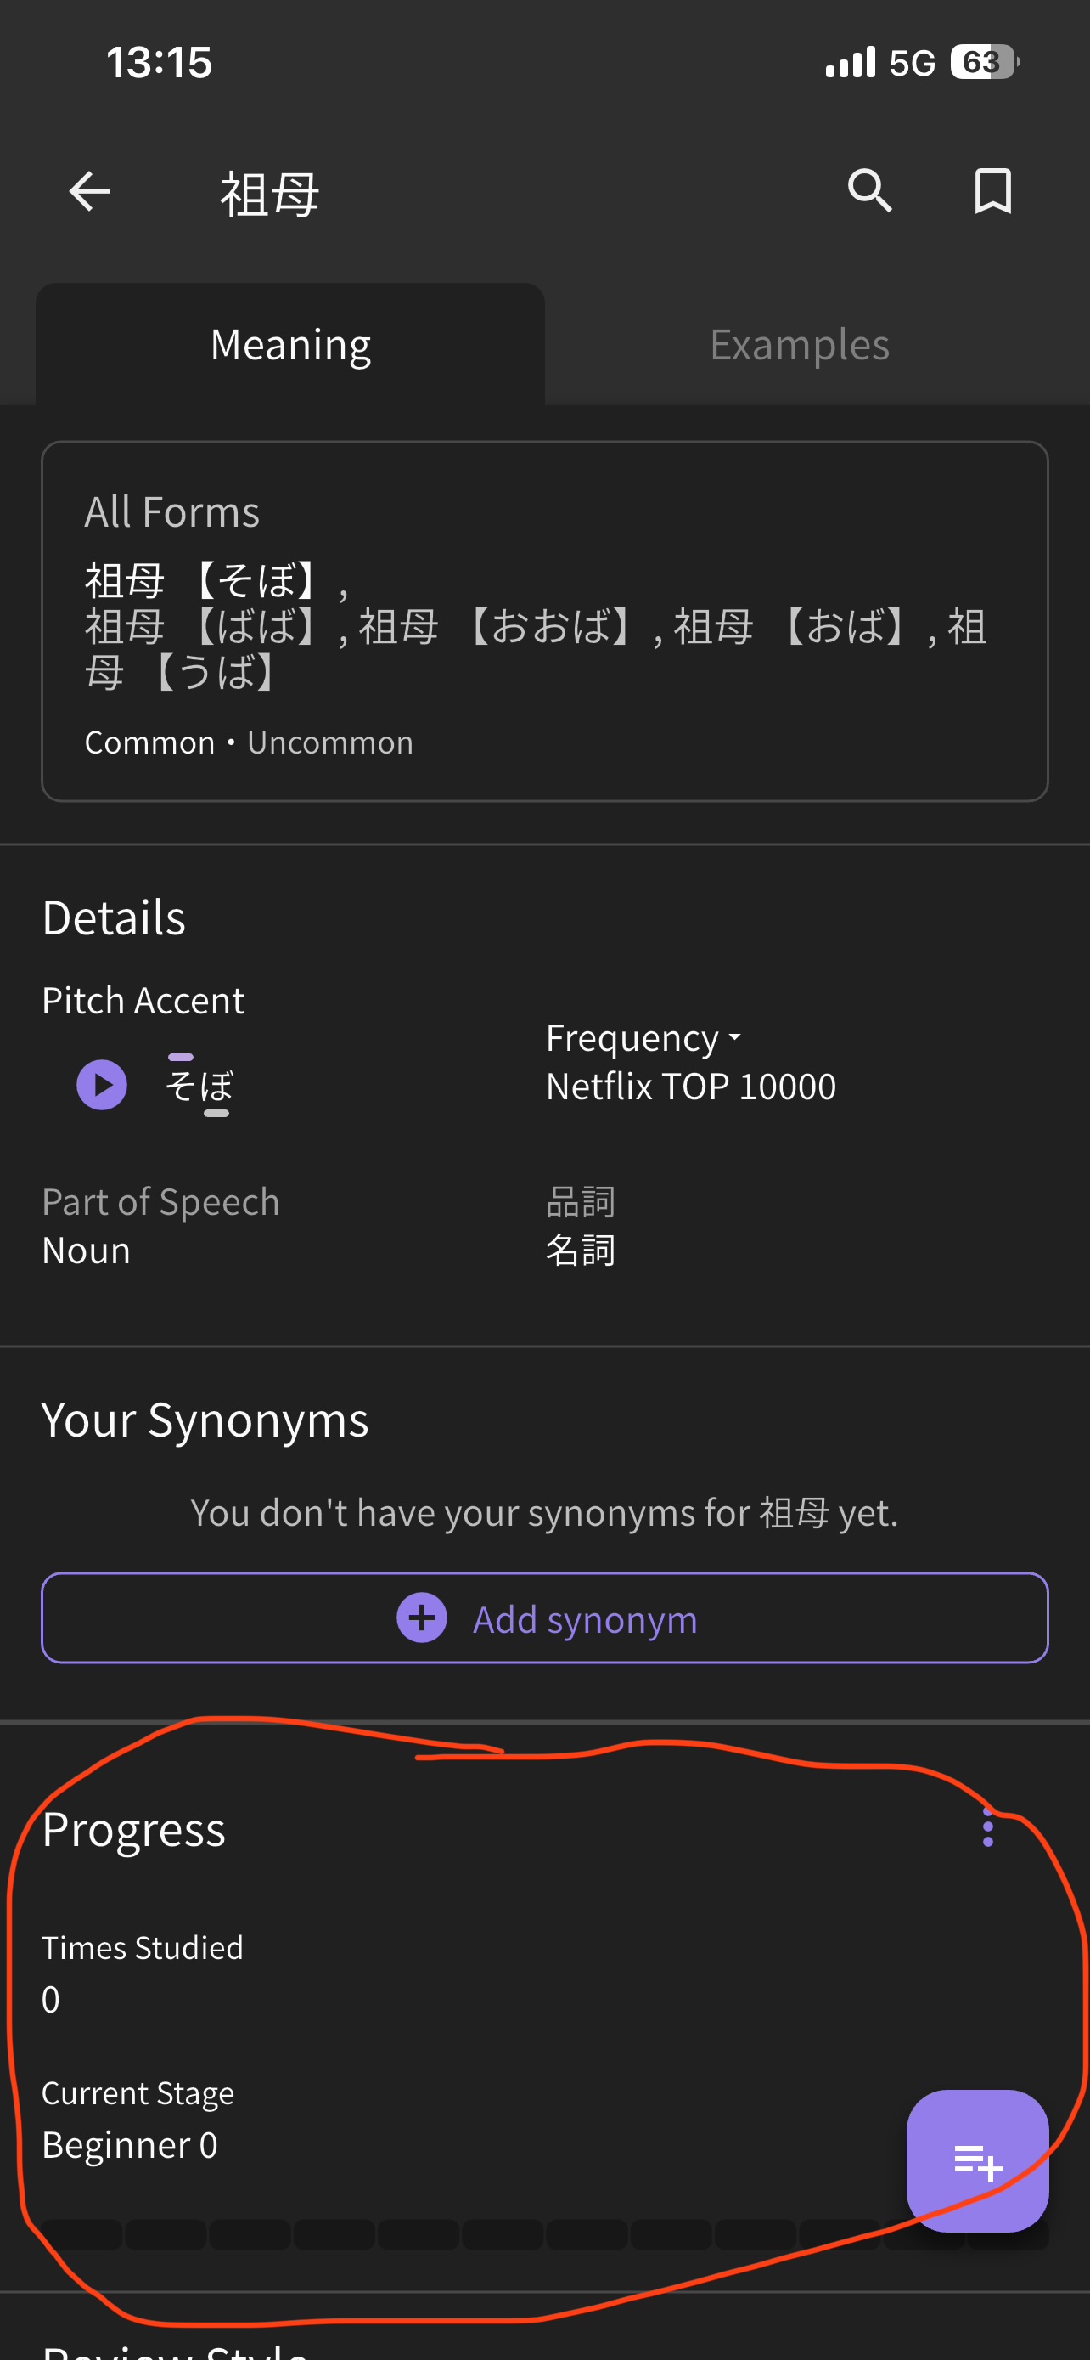Tap the All Forms card

544,621
